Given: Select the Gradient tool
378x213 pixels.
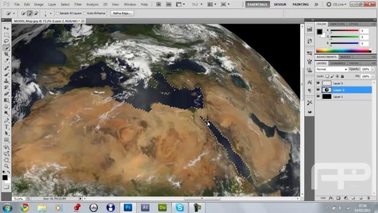Looking at the screenshot, I should (6, 100).
